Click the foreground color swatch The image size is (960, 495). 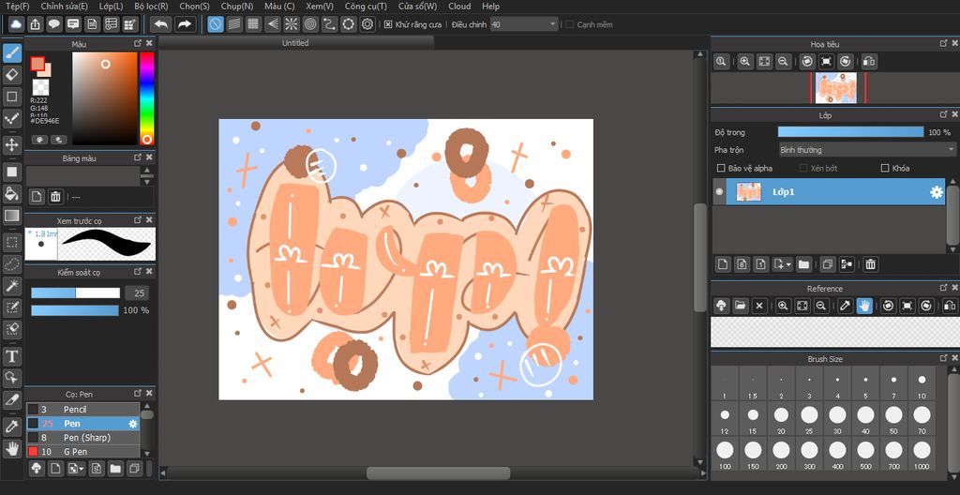37,64
